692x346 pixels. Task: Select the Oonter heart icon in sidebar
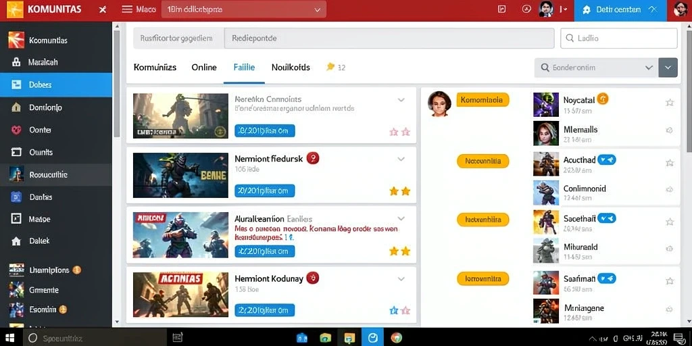tap(16, 130)
